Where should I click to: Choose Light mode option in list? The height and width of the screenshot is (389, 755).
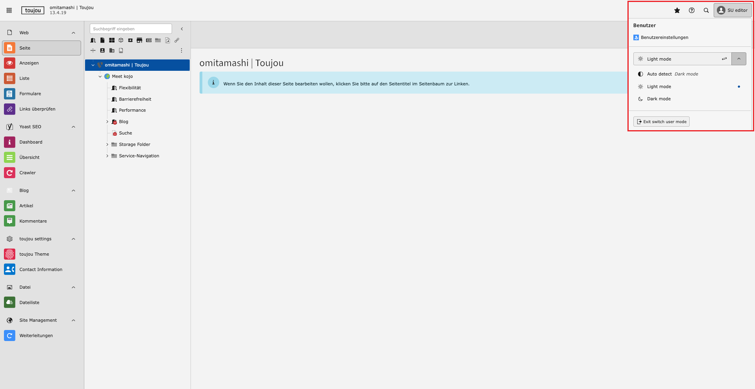(x=659, y=87)
